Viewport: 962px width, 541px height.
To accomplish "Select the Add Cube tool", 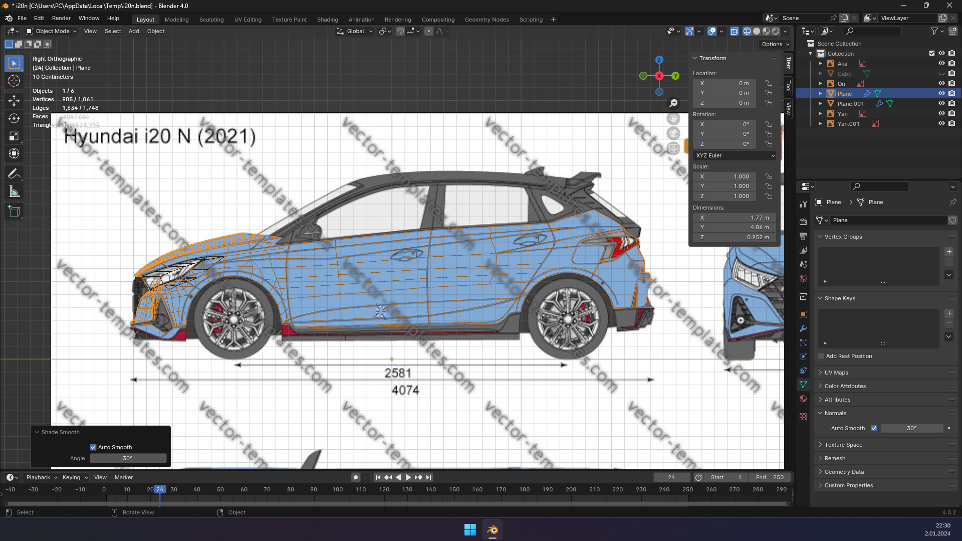I will (x=14, y=212).
